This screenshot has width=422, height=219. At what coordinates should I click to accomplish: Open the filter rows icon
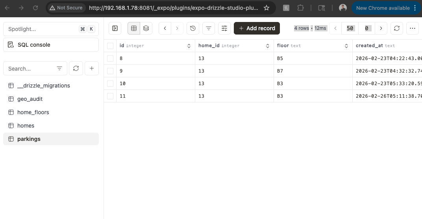pos(209,28)
